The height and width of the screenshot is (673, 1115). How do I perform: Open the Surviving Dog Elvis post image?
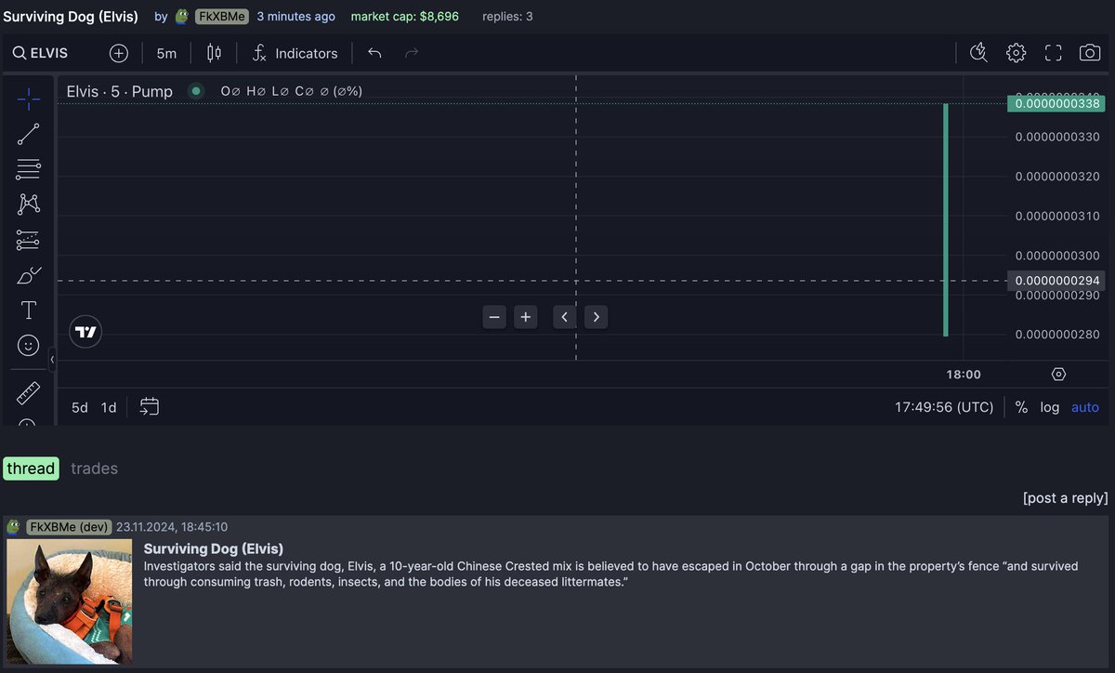(70, 601)
